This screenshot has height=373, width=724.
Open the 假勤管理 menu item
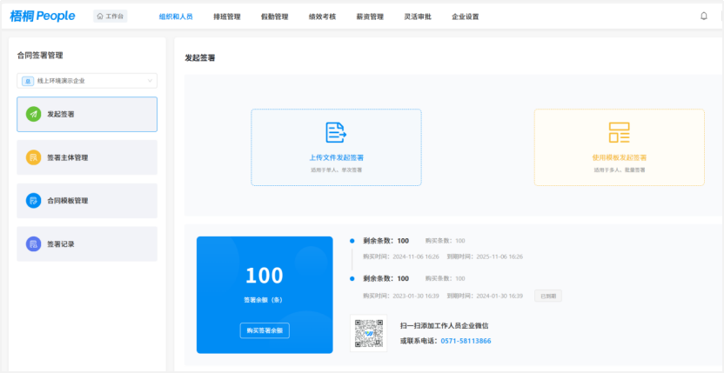click(274, 17)
